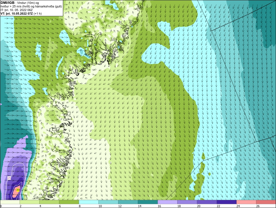
Task: Click the teal 12–14 m/s legend swatch
Action: 128,202
